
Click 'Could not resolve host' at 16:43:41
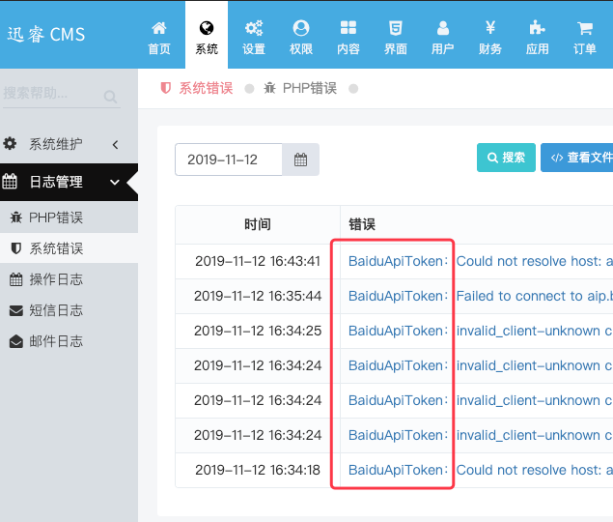[x=535, y=261]
